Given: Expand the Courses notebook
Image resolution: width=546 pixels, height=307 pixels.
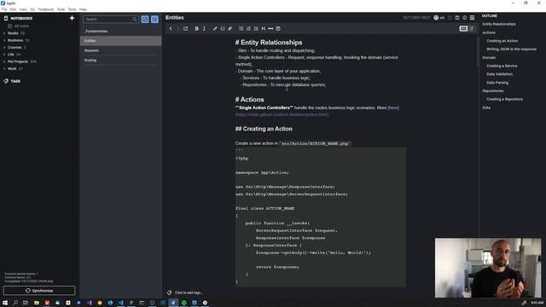Looking at the screenshot, I should 4,48.
